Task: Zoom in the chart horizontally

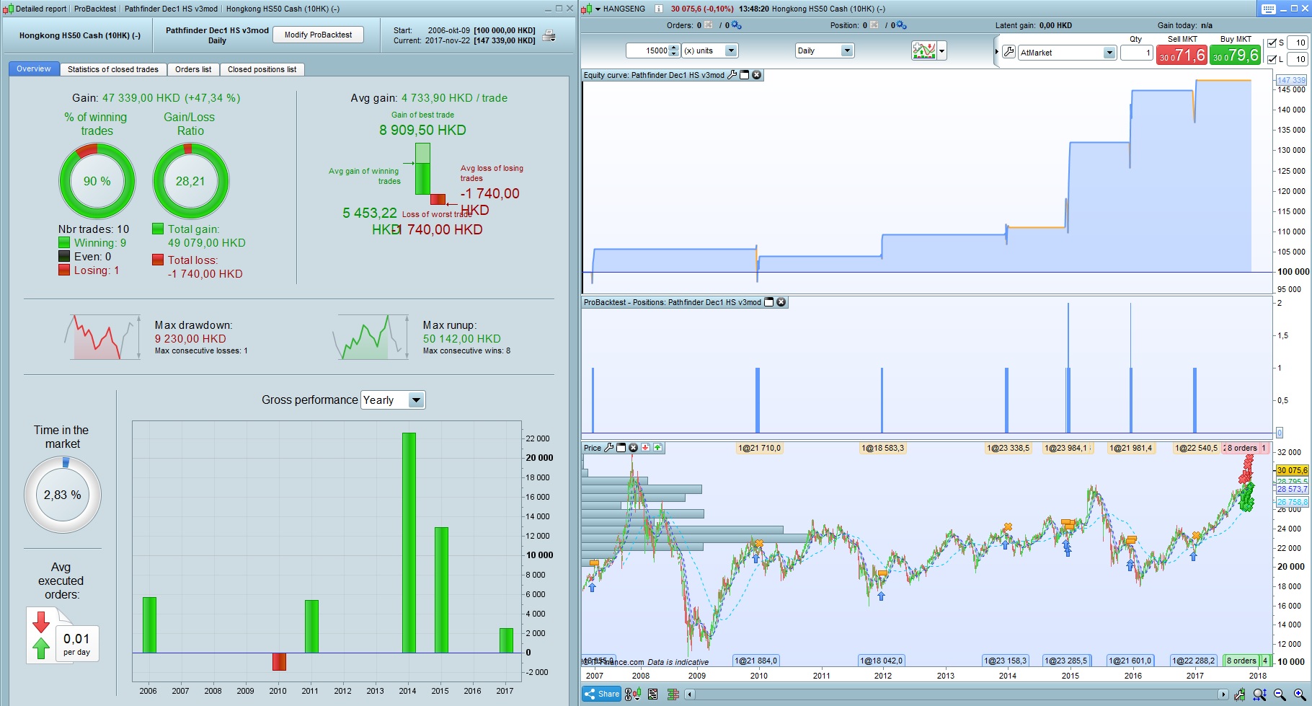Action: click(1300, 694)
